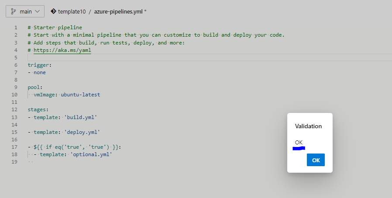Click the Validation dialog title
392x198 pixels.
tap(308, 126)
